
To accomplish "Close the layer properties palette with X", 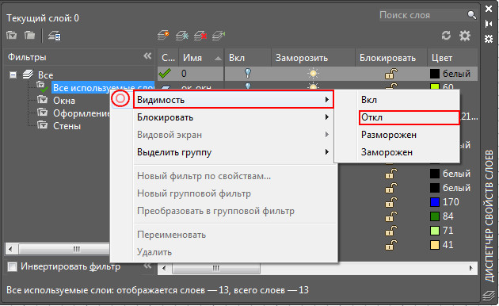I will (x=489, y=9).
